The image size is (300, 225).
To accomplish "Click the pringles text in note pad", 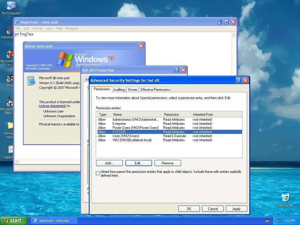I will pos(24,34).
